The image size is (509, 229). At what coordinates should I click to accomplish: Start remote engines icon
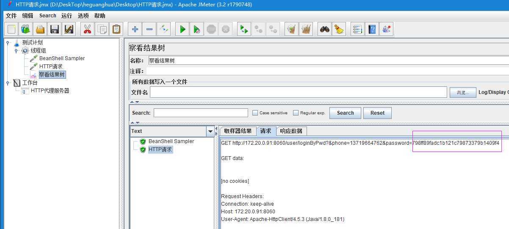(244, 29)
